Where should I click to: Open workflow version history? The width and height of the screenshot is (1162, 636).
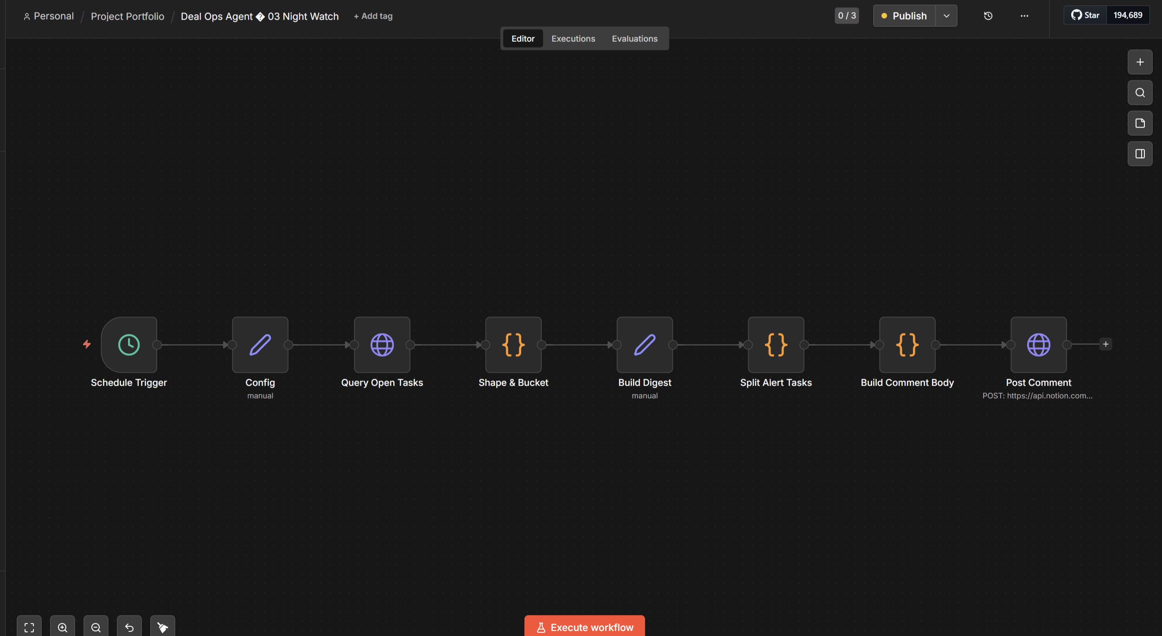coord(988,16)
